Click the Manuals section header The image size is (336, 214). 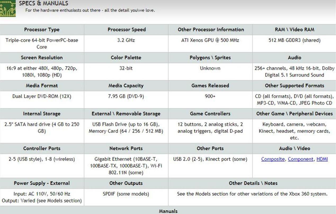click(x=168, y=211)
